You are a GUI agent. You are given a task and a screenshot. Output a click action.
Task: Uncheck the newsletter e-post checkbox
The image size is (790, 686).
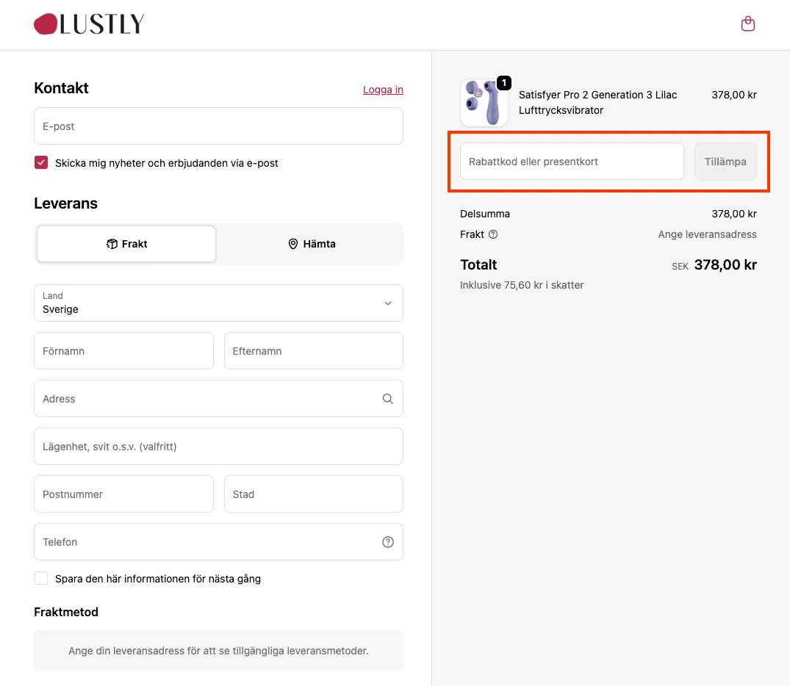[x=41, y=162]
